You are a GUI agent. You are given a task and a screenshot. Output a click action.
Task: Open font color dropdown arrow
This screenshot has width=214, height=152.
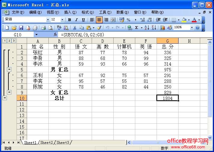pyautogui.click(x=199, y=20)
